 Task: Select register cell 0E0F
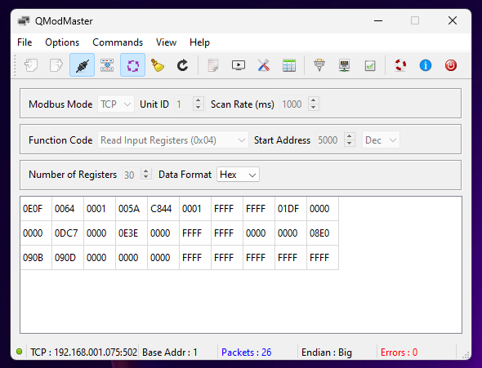36,209
